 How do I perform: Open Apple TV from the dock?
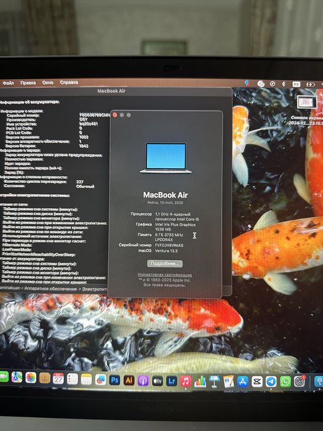tap(158, 381)
